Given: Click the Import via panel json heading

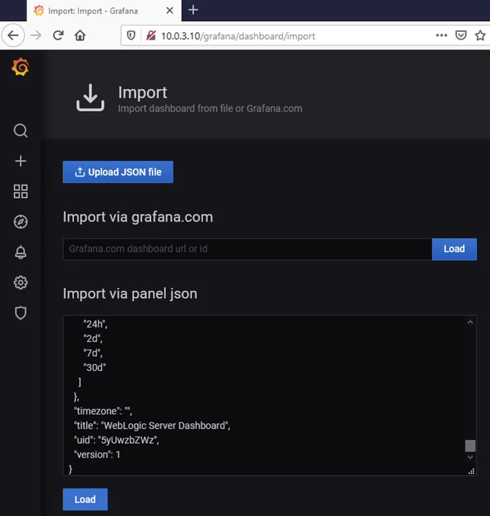Looking at the screenshot, I should tap(130, 294).
